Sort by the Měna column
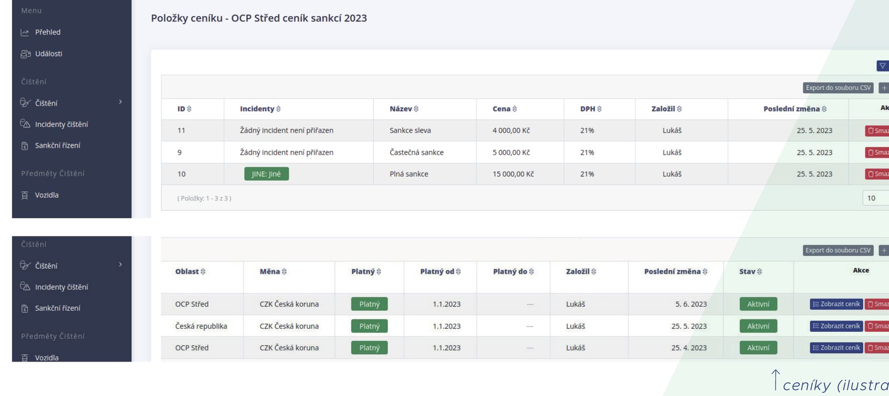This screenshot has height=396, width=889. coord(273,271)
